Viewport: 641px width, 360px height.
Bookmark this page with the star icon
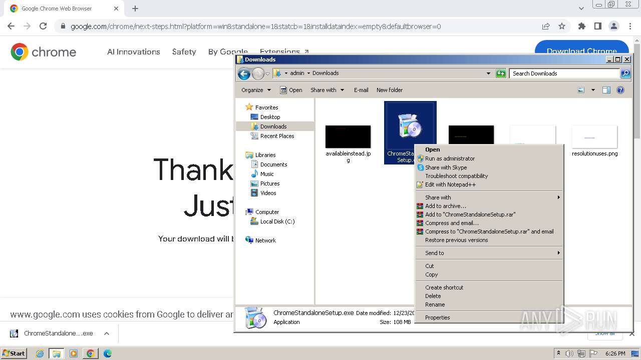click(562, 26)
